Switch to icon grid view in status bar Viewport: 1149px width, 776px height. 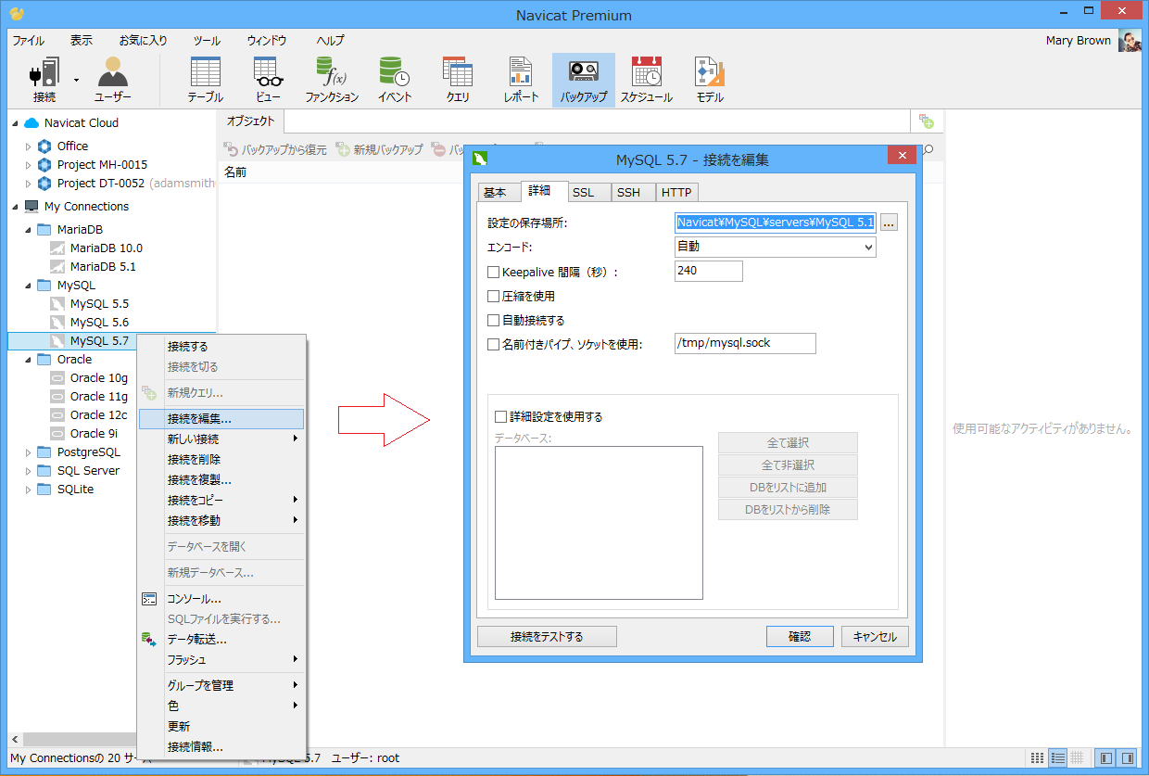coord(1038,757)
